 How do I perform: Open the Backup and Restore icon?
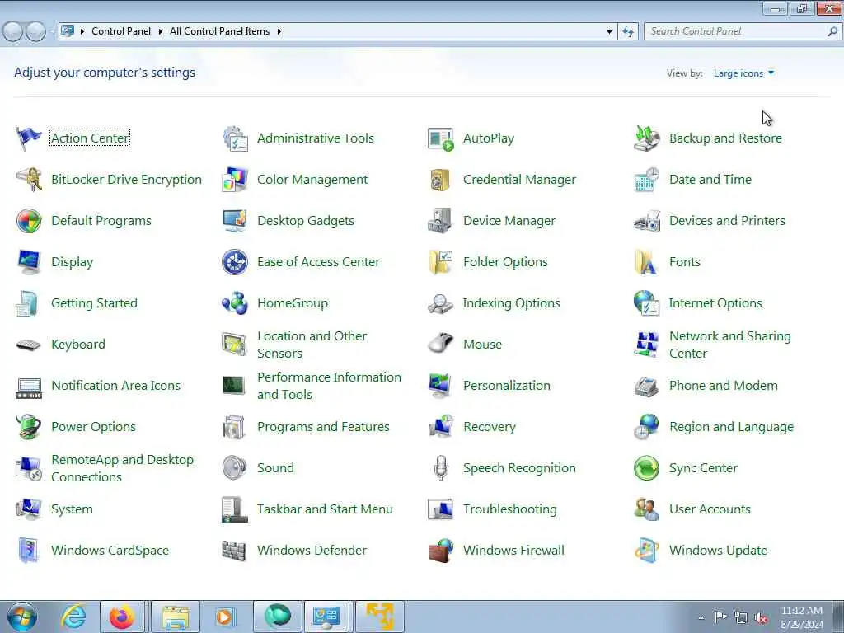[x=647, y=138]
